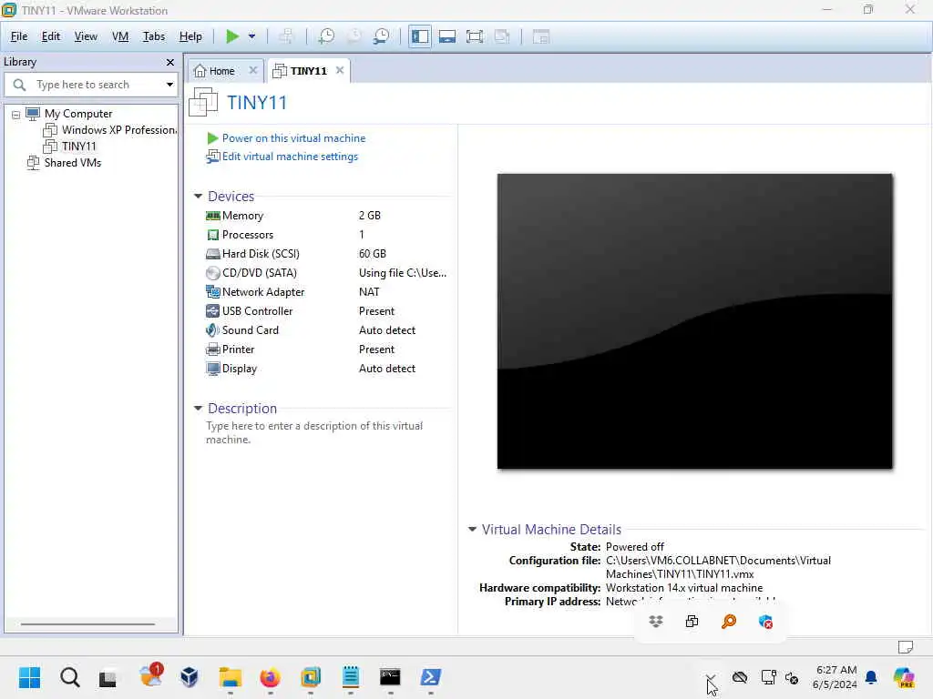The image size is (933, 699).
Task: Open VirtualBox from the taskbar
Action: point(190,677)
